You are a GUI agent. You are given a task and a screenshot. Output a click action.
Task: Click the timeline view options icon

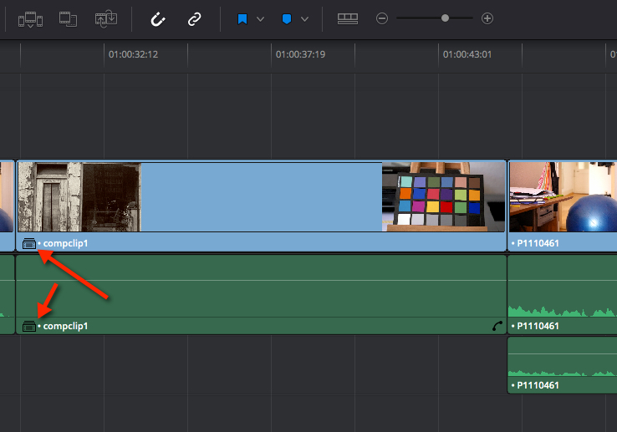coord(348,18)
